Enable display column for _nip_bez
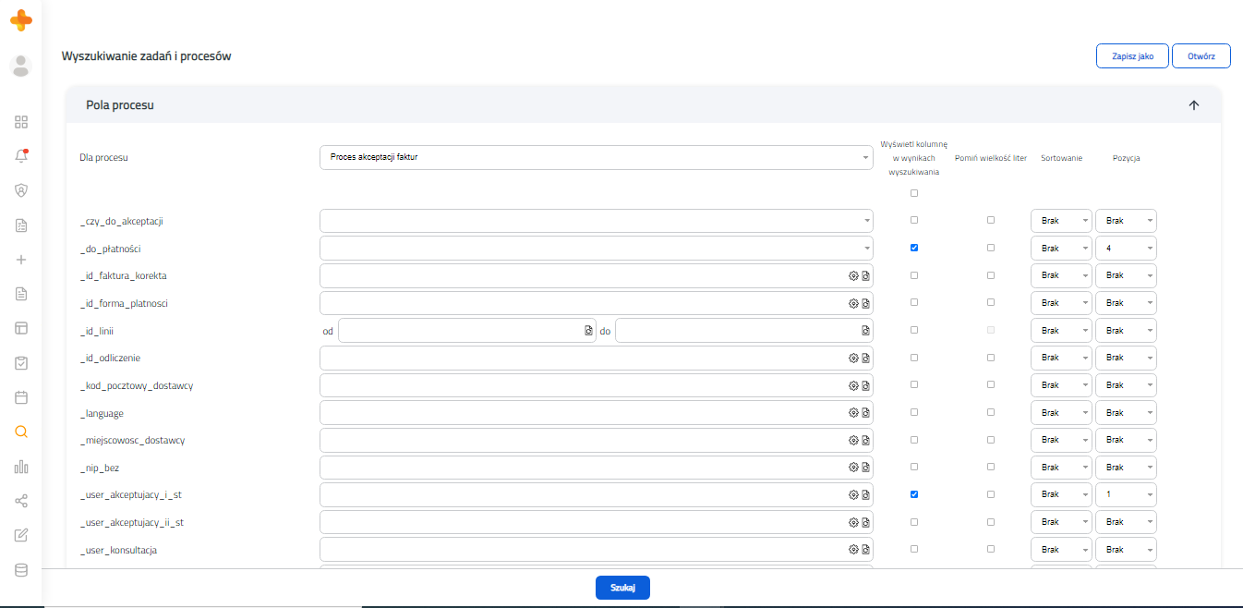 914,467
